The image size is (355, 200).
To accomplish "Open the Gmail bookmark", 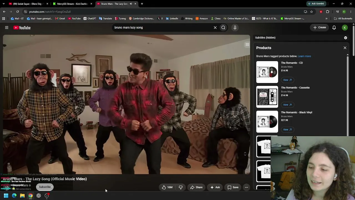I will [60, 19].
